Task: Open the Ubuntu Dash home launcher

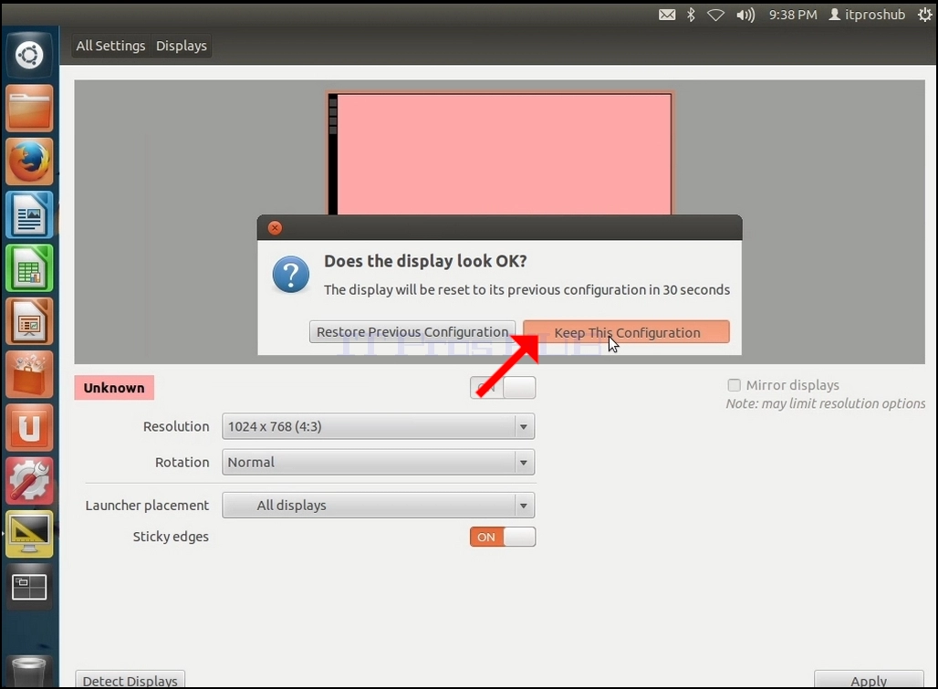Action: click(28, 55)
